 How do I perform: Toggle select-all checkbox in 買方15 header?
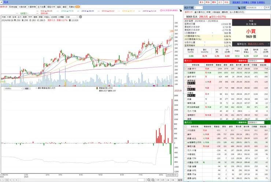click(x=185, y=65)
